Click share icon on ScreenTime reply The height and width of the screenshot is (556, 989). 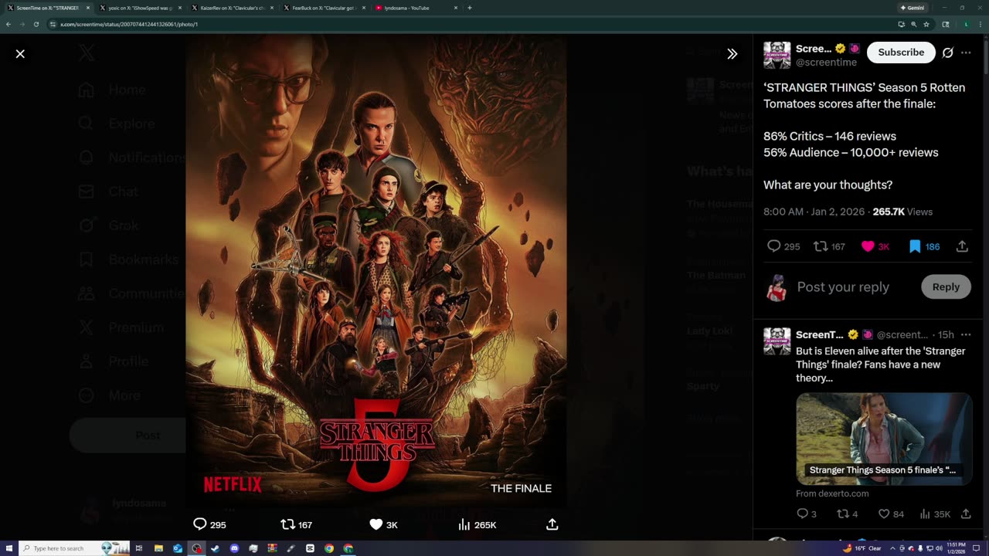click(x=966, y=514)
